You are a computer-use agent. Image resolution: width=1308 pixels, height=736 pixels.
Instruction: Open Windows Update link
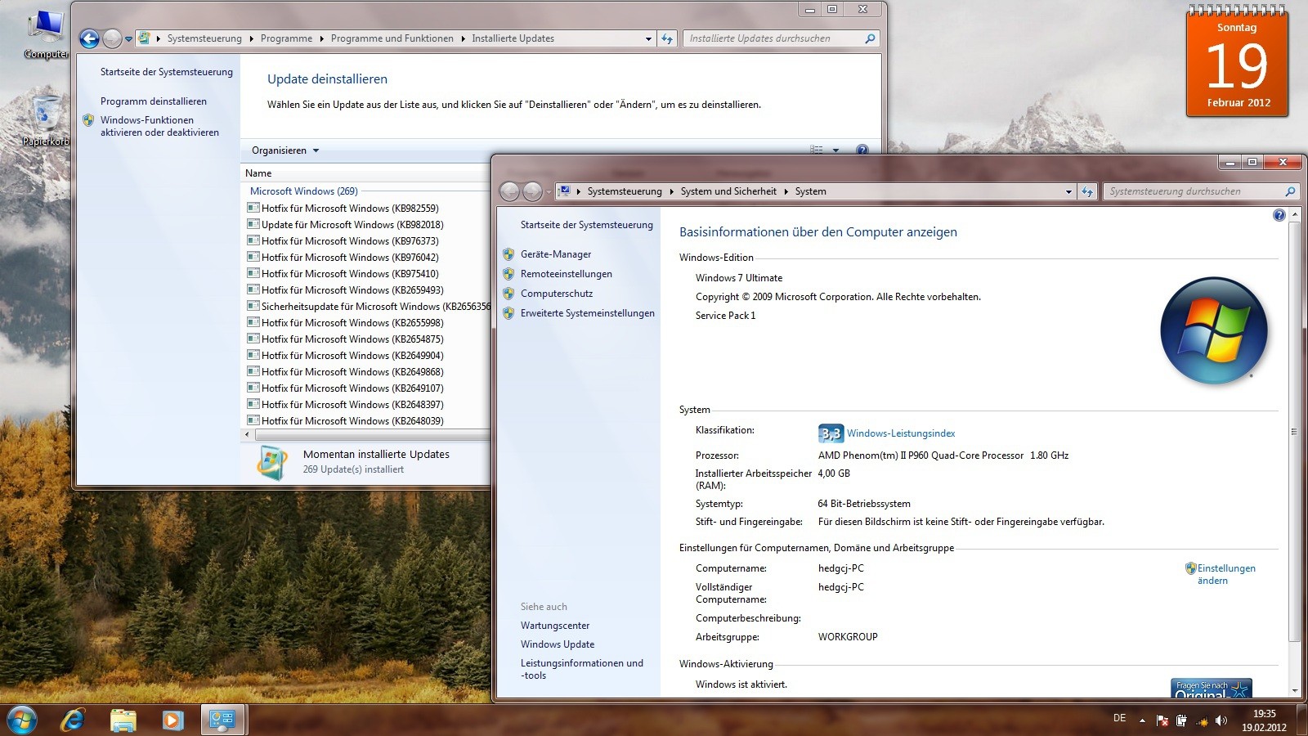coord(558,644)
